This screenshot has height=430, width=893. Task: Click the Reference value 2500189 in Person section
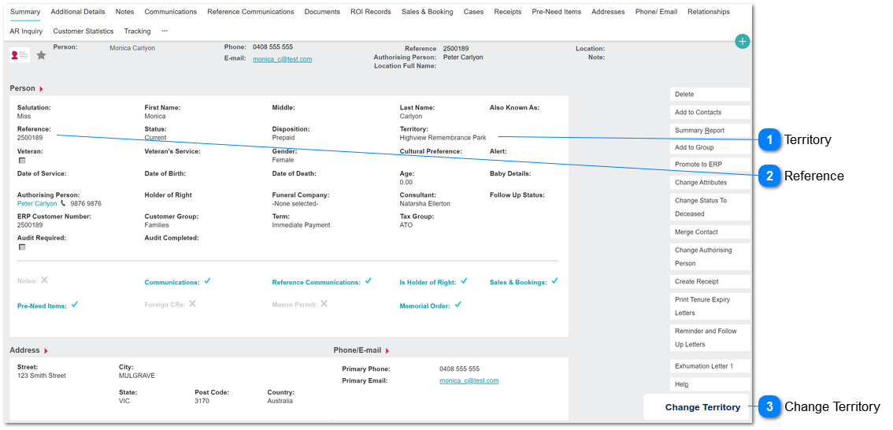coord(30,138)
